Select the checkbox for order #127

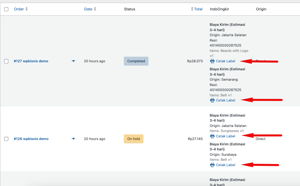coord(6,61)
